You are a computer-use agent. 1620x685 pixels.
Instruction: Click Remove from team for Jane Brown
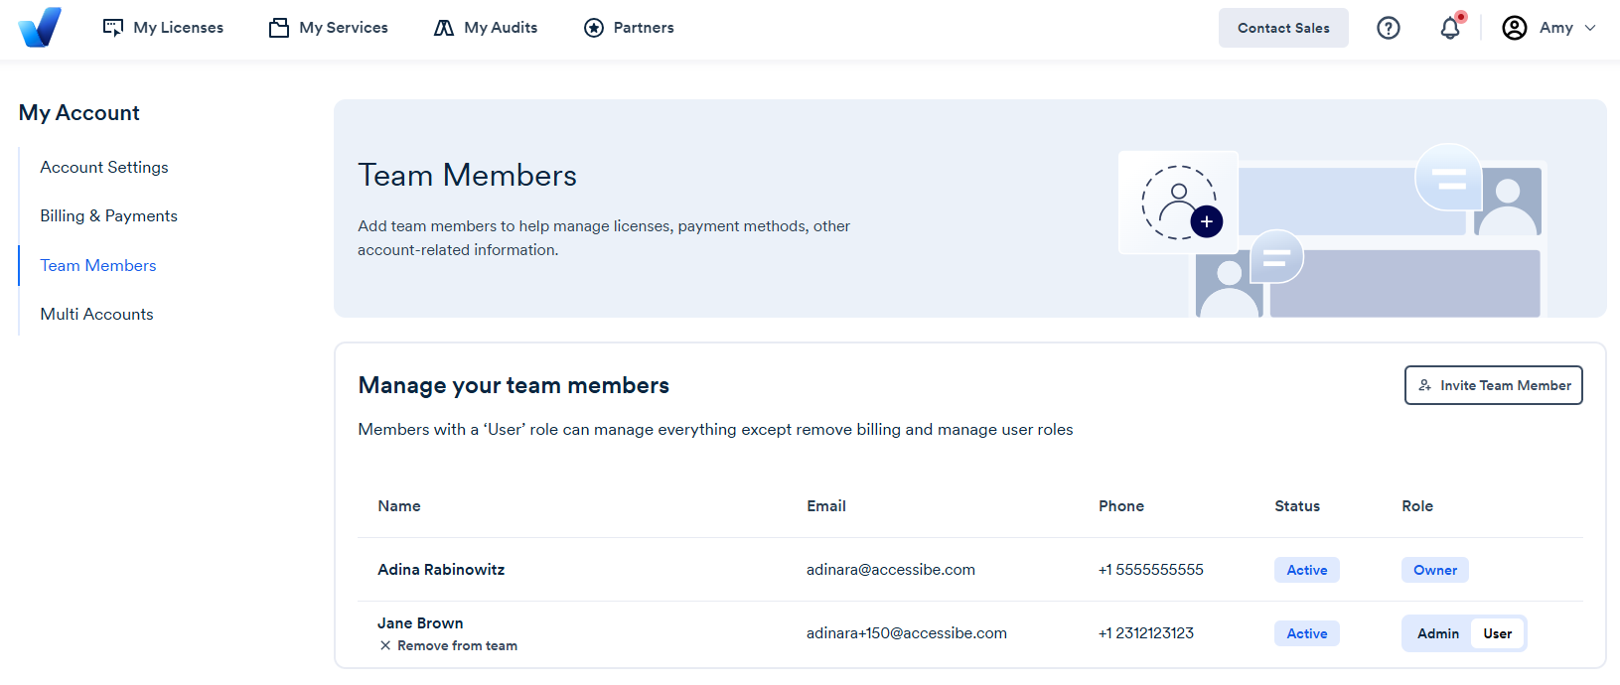[448, 645]
